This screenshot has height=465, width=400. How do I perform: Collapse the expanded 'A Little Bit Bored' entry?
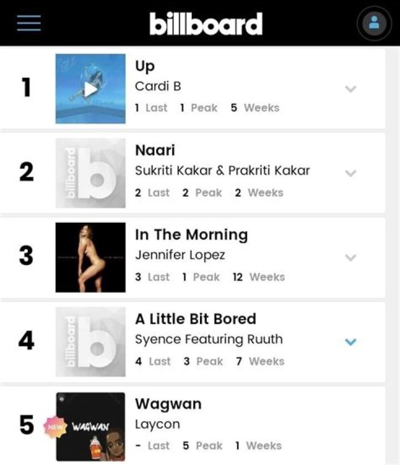(351, 343)
